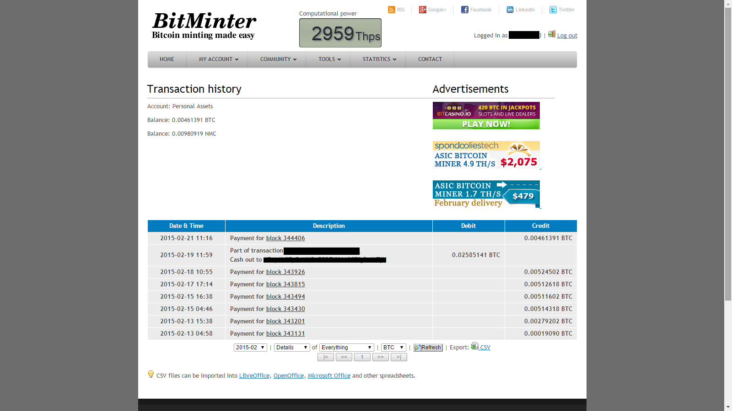Screen dimensions: 732x411
Task: Click the Debit column header
Action: (x=468, y=226)
